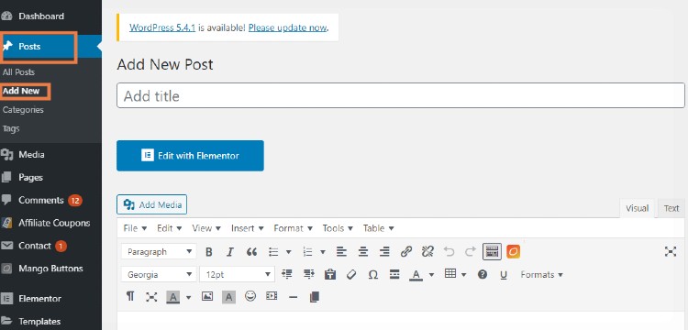Open numbered list style arrow
This screenshot has height=330, width=688.
coord(323,252)
